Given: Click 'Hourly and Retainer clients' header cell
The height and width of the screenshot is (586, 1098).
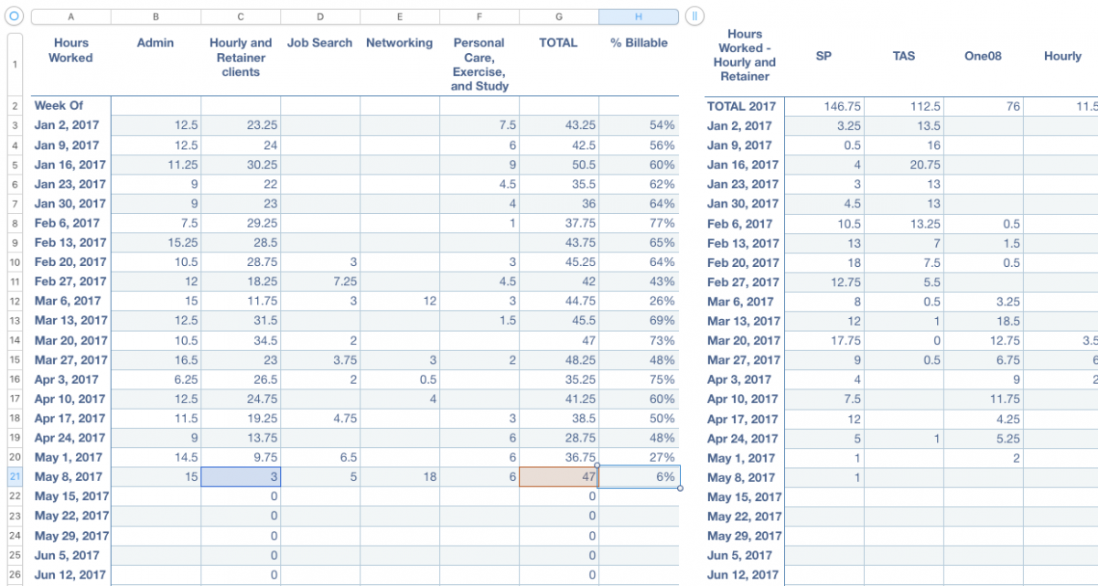Looking at the screenshot, I should (241, 64).
